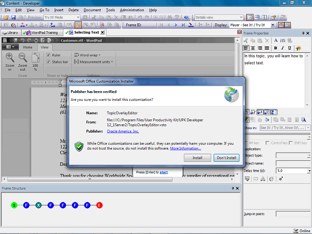Open the More Information link
The image size is (312, 234).
click(185, 148)
